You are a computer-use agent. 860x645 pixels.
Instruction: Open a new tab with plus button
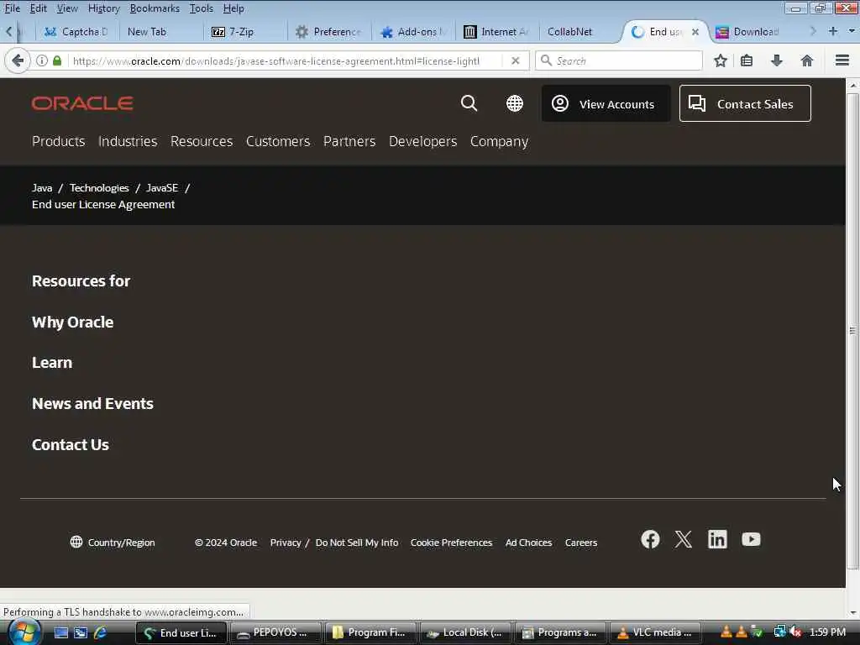click(x=832, y=31)
